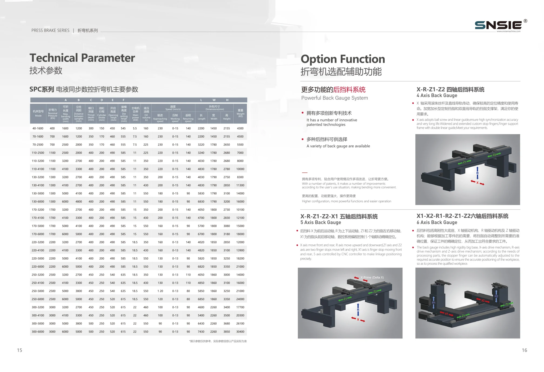Click weight '30400' in the 300-6000 row
The height and width of the screenshot is (372, 544).
(x=240, y=331)
